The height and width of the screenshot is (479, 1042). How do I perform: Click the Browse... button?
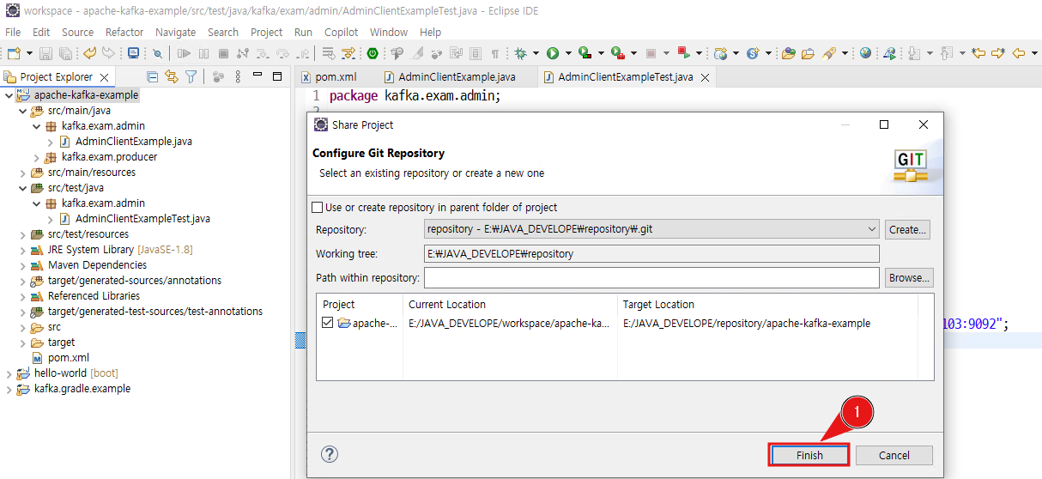909,277
